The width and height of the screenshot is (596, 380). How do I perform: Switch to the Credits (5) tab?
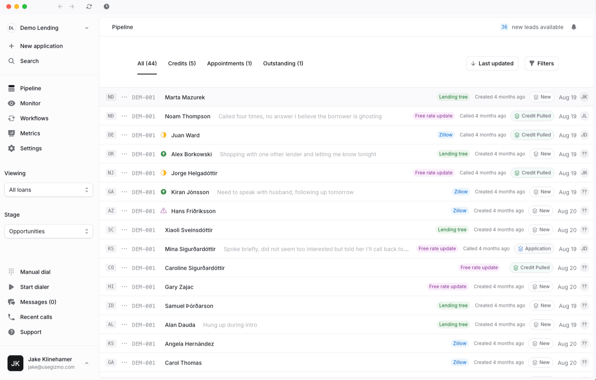tap(182, 64)
